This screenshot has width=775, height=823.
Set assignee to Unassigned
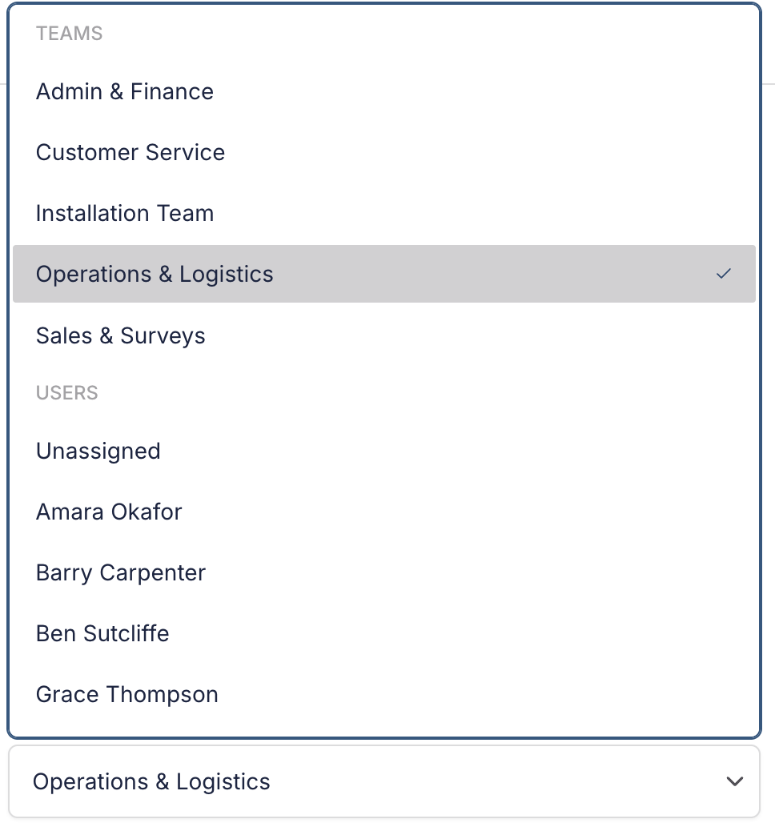[x=383, y=451]
